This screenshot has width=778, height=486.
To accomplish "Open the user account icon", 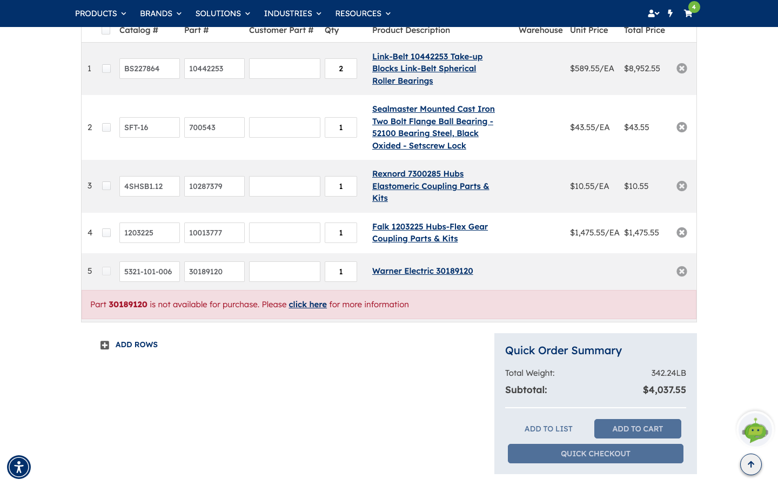I will click(653, 13).
